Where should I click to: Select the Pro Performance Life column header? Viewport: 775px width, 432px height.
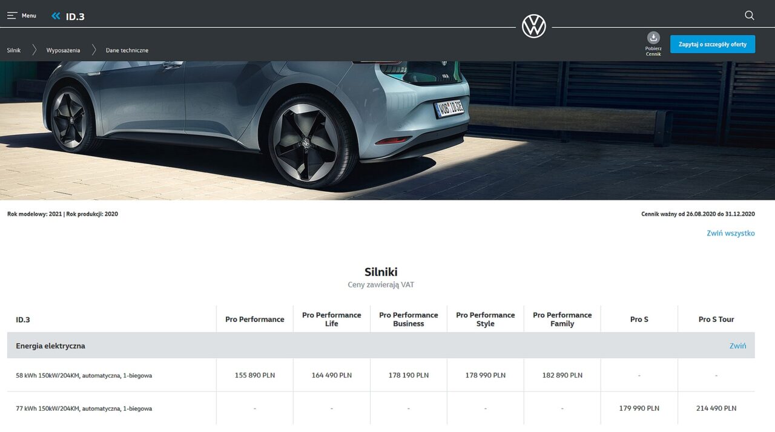(x=332, y=319)
